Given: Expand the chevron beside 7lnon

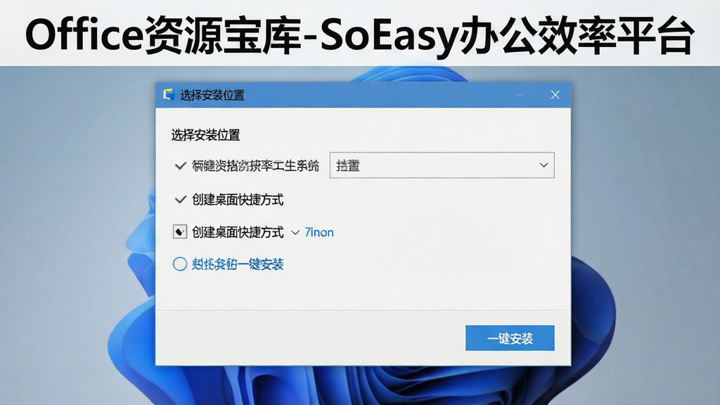Looking at the screenshot, I should 295,233.
